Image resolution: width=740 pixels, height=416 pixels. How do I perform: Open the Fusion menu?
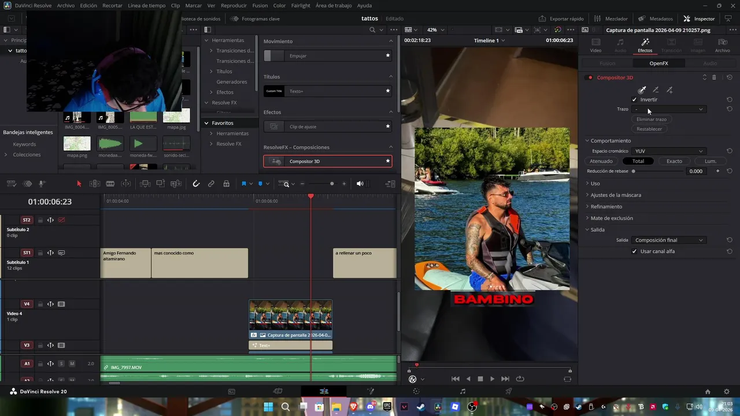click(260, 5)
